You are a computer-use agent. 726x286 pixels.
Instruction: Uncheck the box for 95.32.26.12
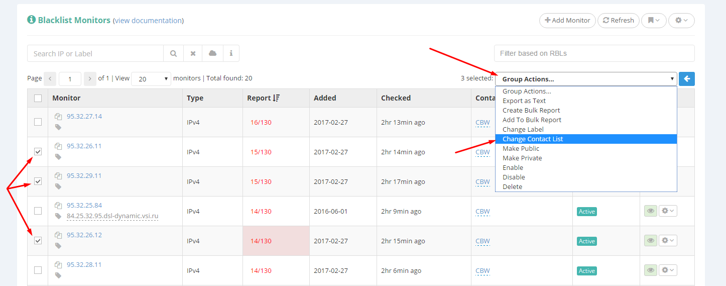pyautogui.click(x=38, y=240)
